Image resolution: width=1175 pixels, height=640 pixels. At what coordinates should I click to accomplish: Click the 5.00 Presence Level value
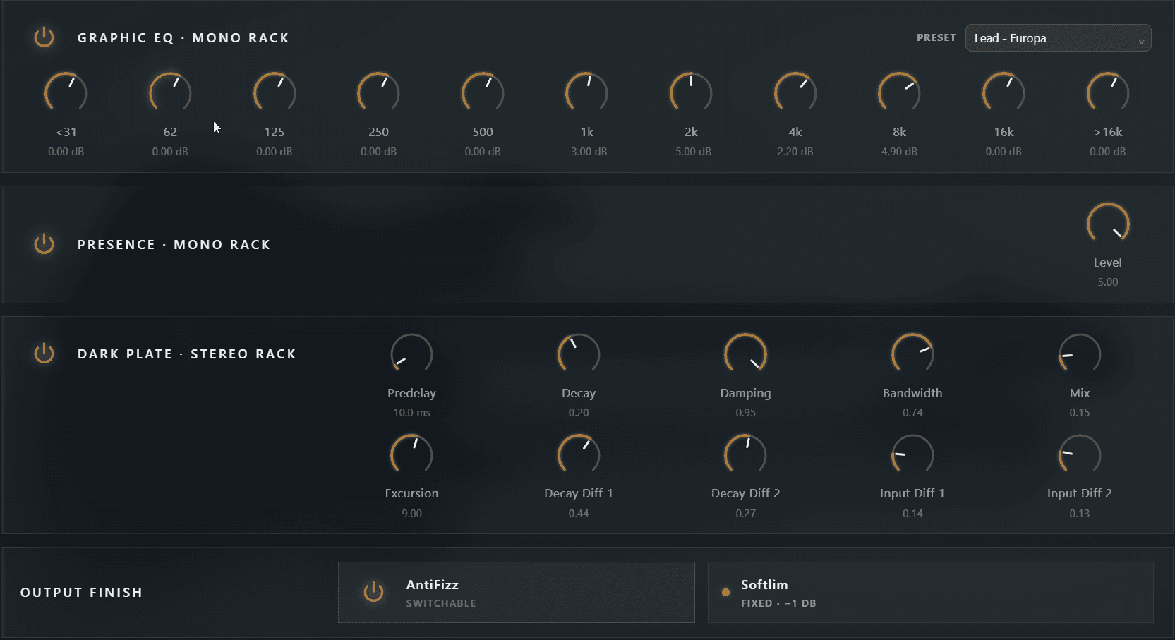[1108, 282]
